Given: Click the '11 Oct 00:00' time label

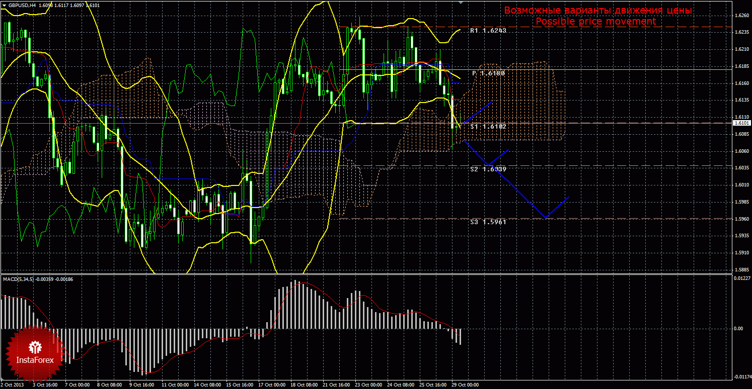Looking at the screenshot, I should [174, 385].
